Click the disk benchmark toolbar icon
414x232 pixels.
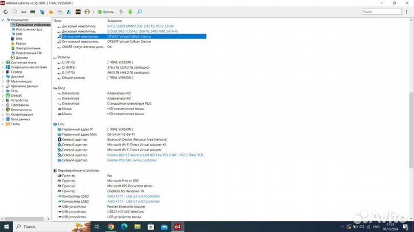24,12
